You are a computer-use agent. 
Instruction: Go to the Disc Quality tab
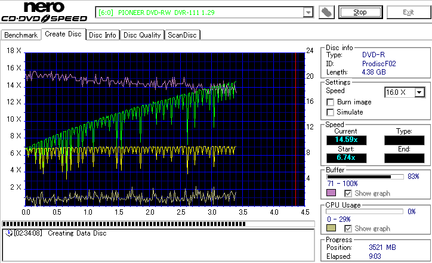tap(142, 35)
